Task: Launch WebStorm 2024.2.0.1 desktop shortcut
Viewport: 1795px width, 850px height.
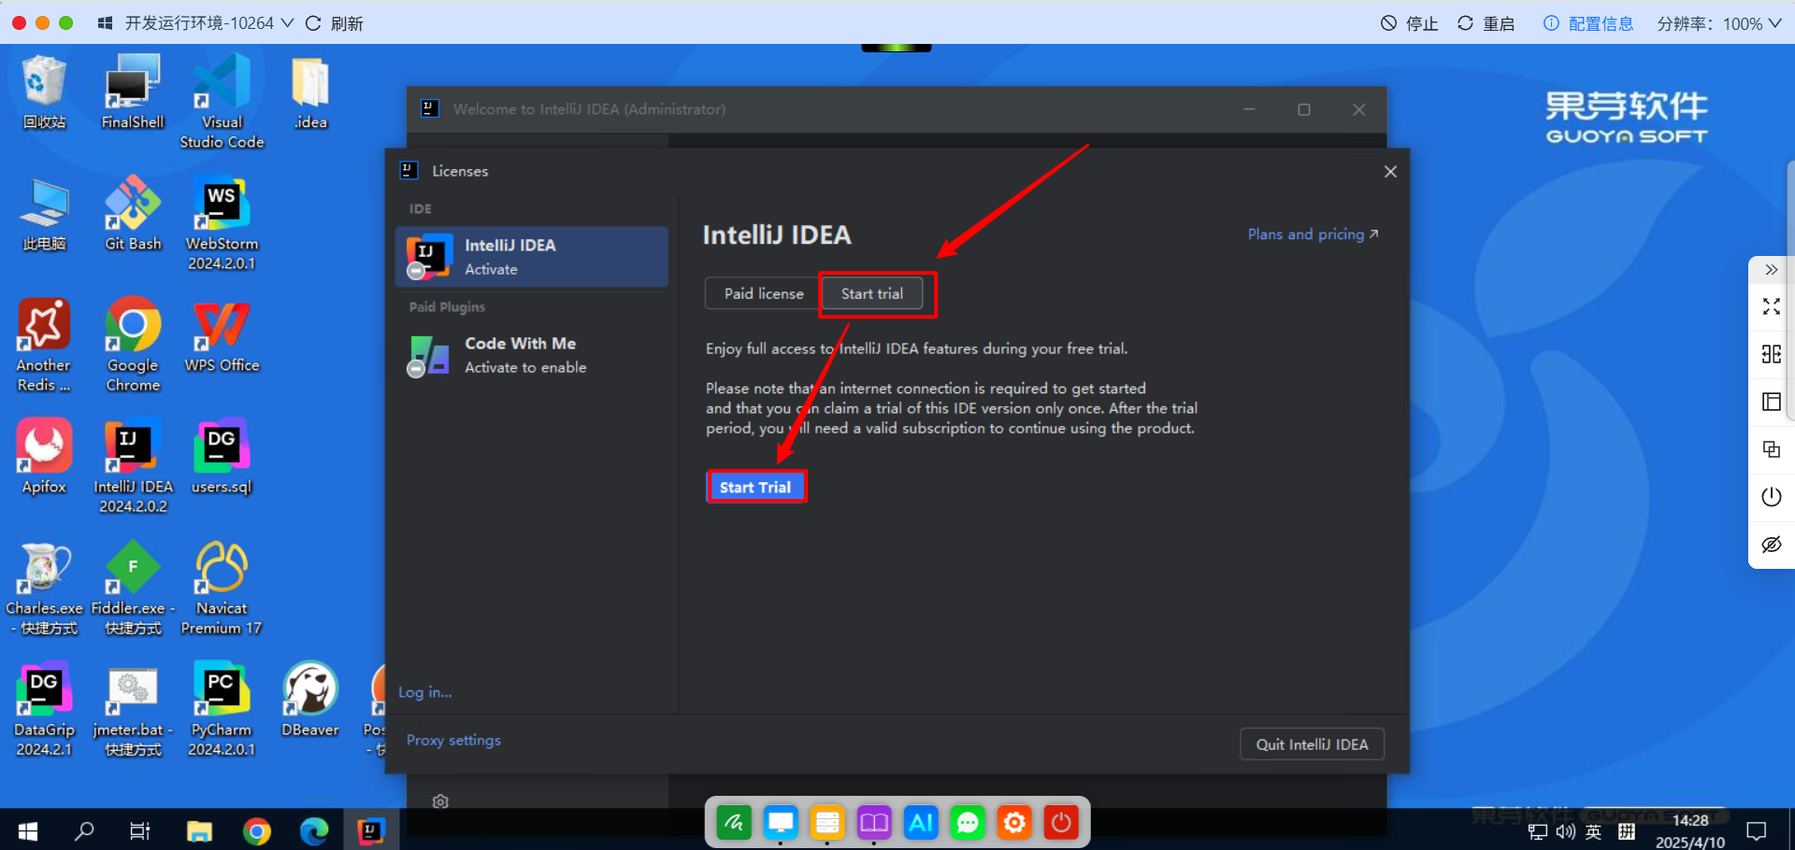Action: [222, 222]
